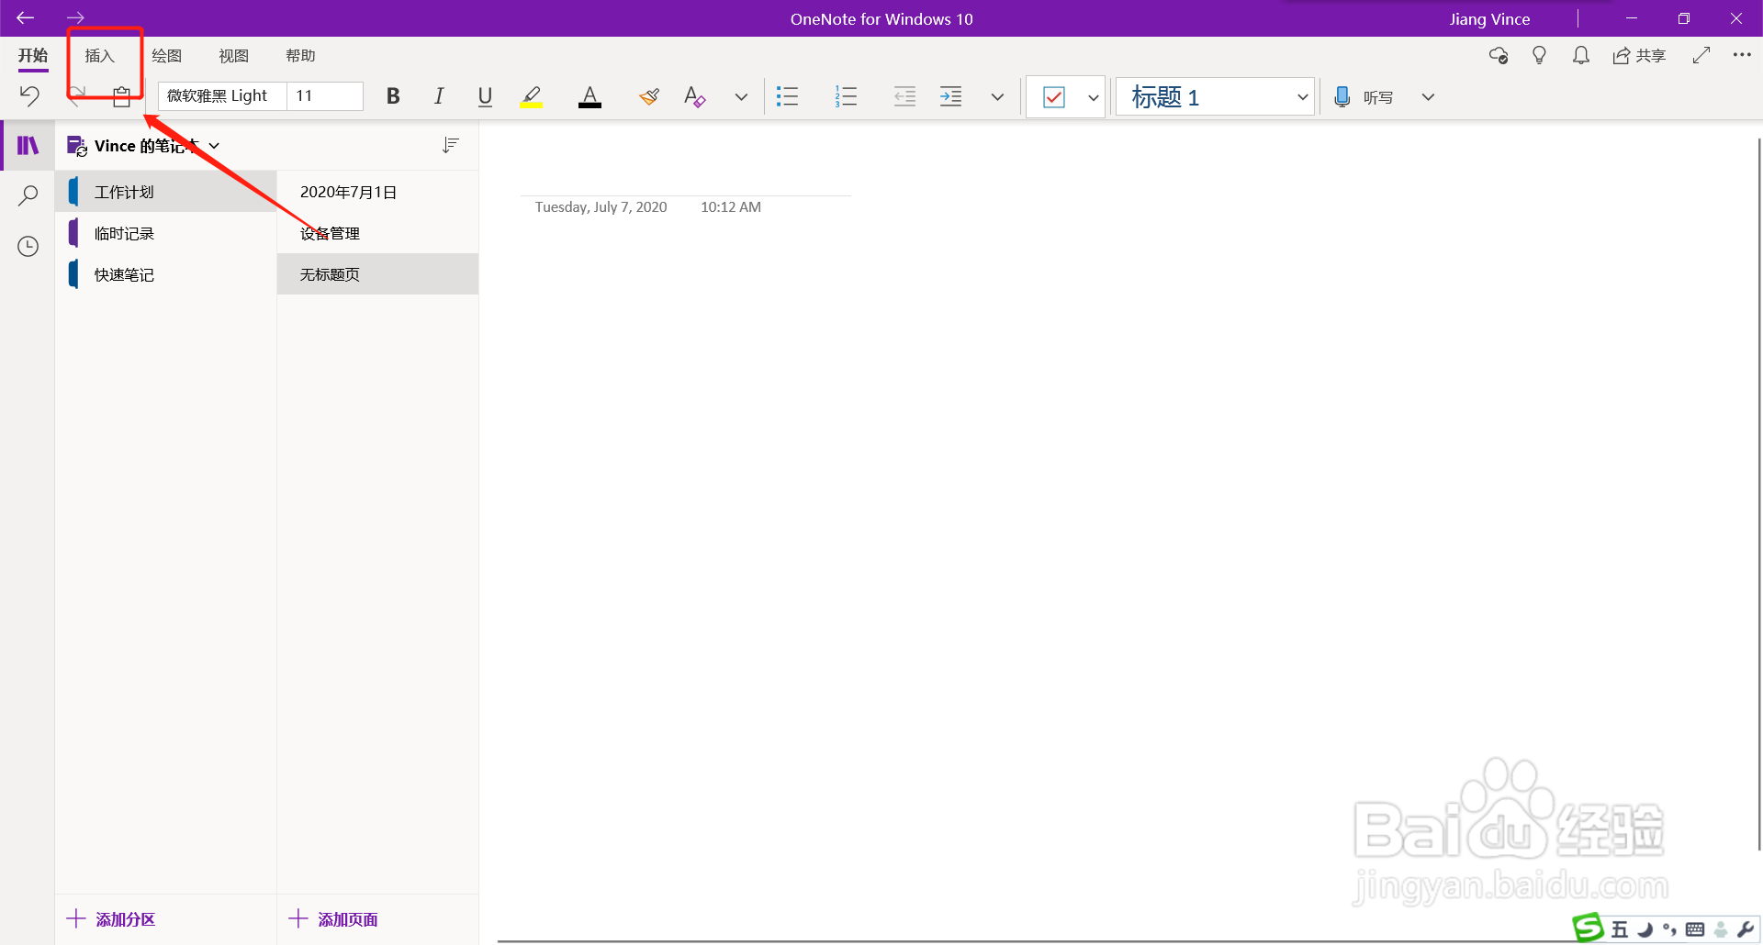Start dictation with the microphone icon

tap(1342, 97)
